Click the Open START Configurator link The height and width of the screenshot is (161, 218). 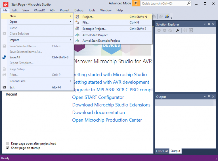point(98,97)
